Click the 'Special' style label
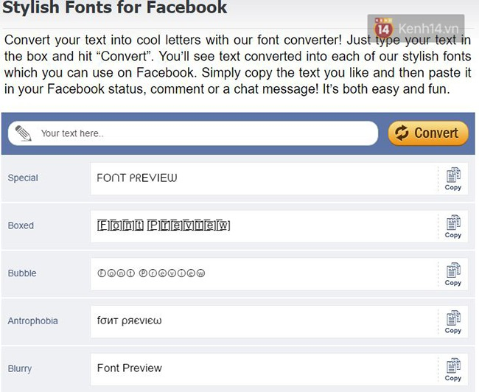This screenshot has width=479, height=392. pos(23,178)
